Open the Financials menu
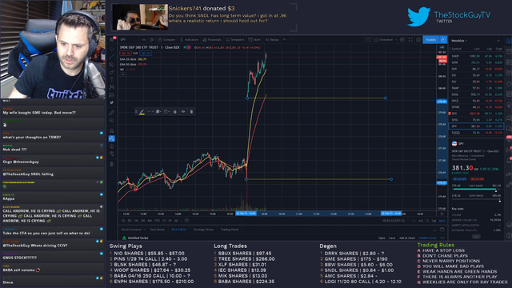Viewport: 512px width, 288px height. point(212,39)
